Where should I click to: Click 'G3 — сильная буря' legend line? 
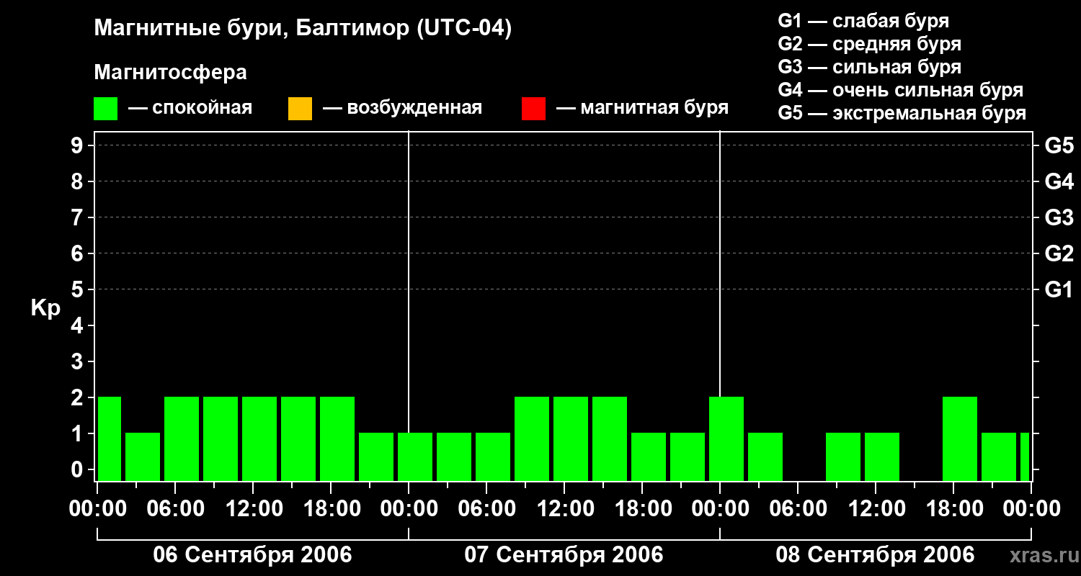(870, 67)
